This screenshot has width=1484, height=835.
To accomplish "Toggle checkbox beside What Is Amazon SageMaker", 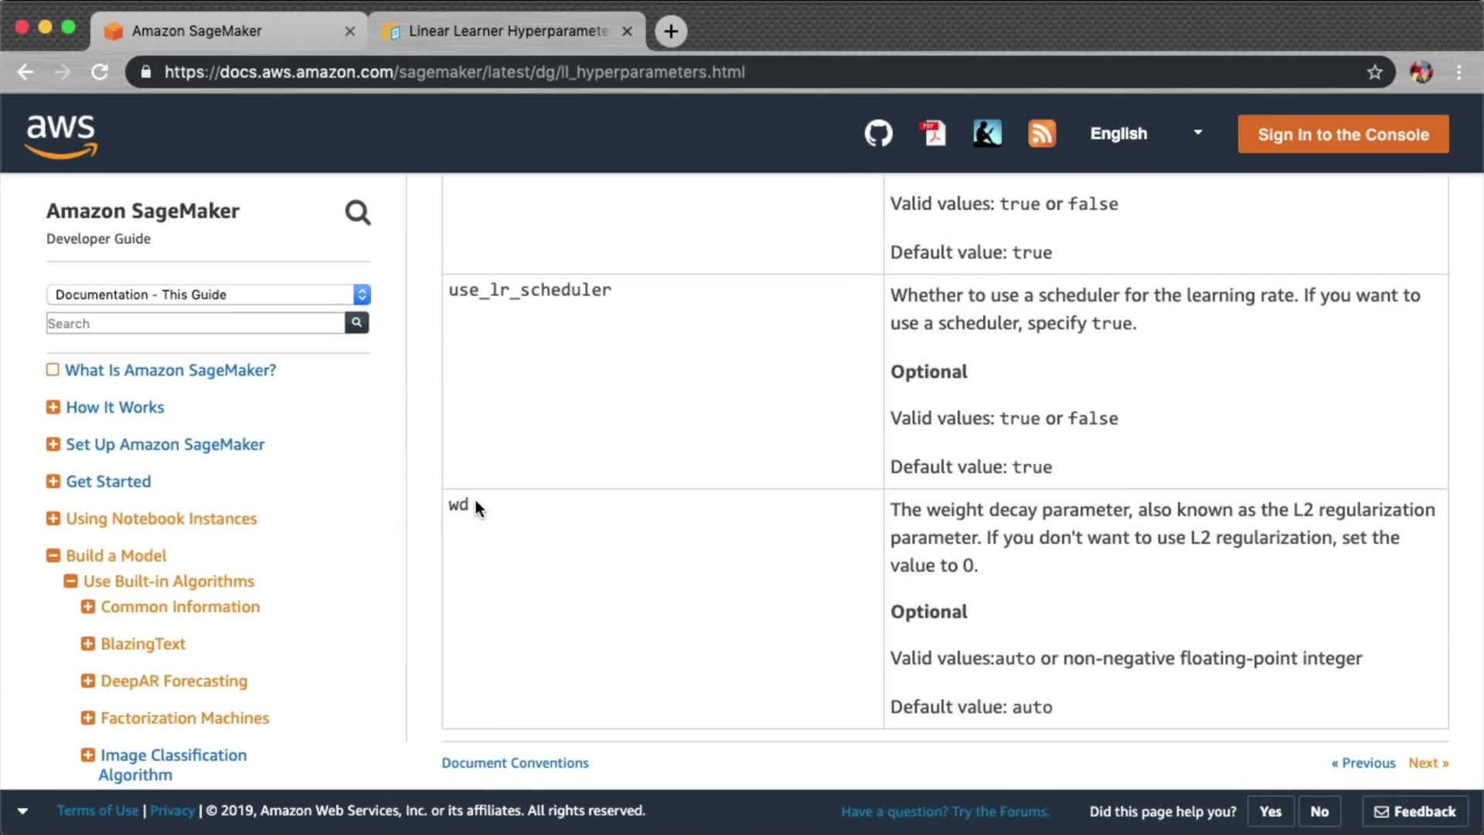I will click(53, 370).
